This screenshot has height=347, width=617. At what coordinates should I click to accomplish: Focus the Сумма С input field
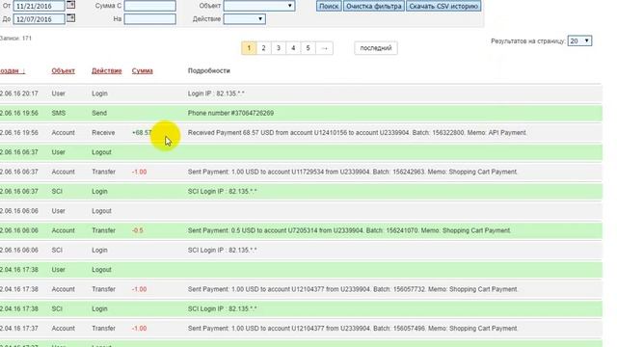[150, 6]
